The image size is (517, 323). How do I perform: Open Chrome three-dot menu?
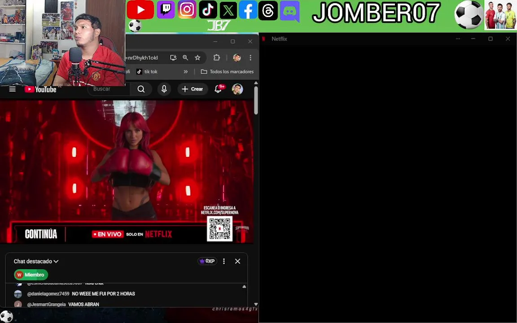[x=250, y=58]
